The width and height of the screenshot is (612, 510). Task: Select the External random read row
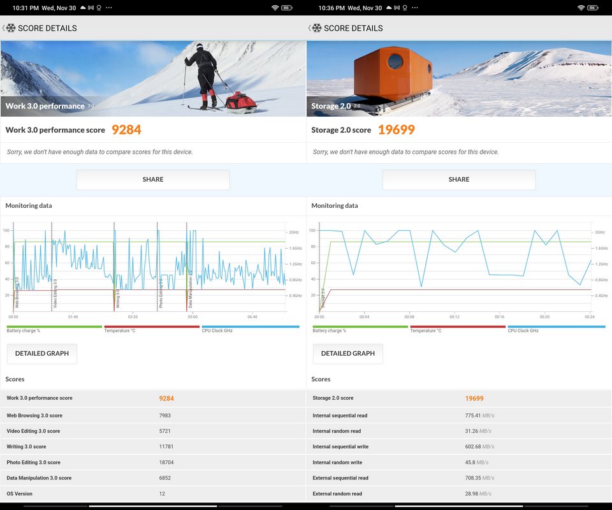point(459,493)
